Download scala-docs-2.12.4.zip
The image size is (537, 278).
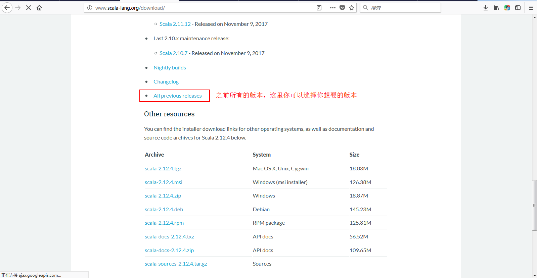169,251
